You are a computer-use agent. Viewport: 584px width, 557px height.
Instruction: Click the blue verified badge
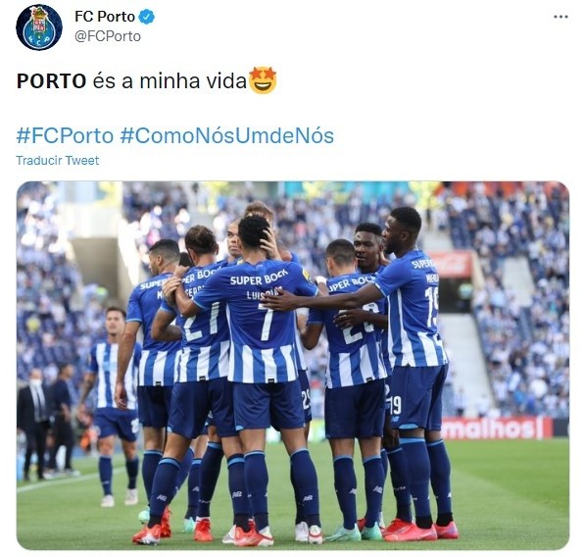click(x=147, y=17)
